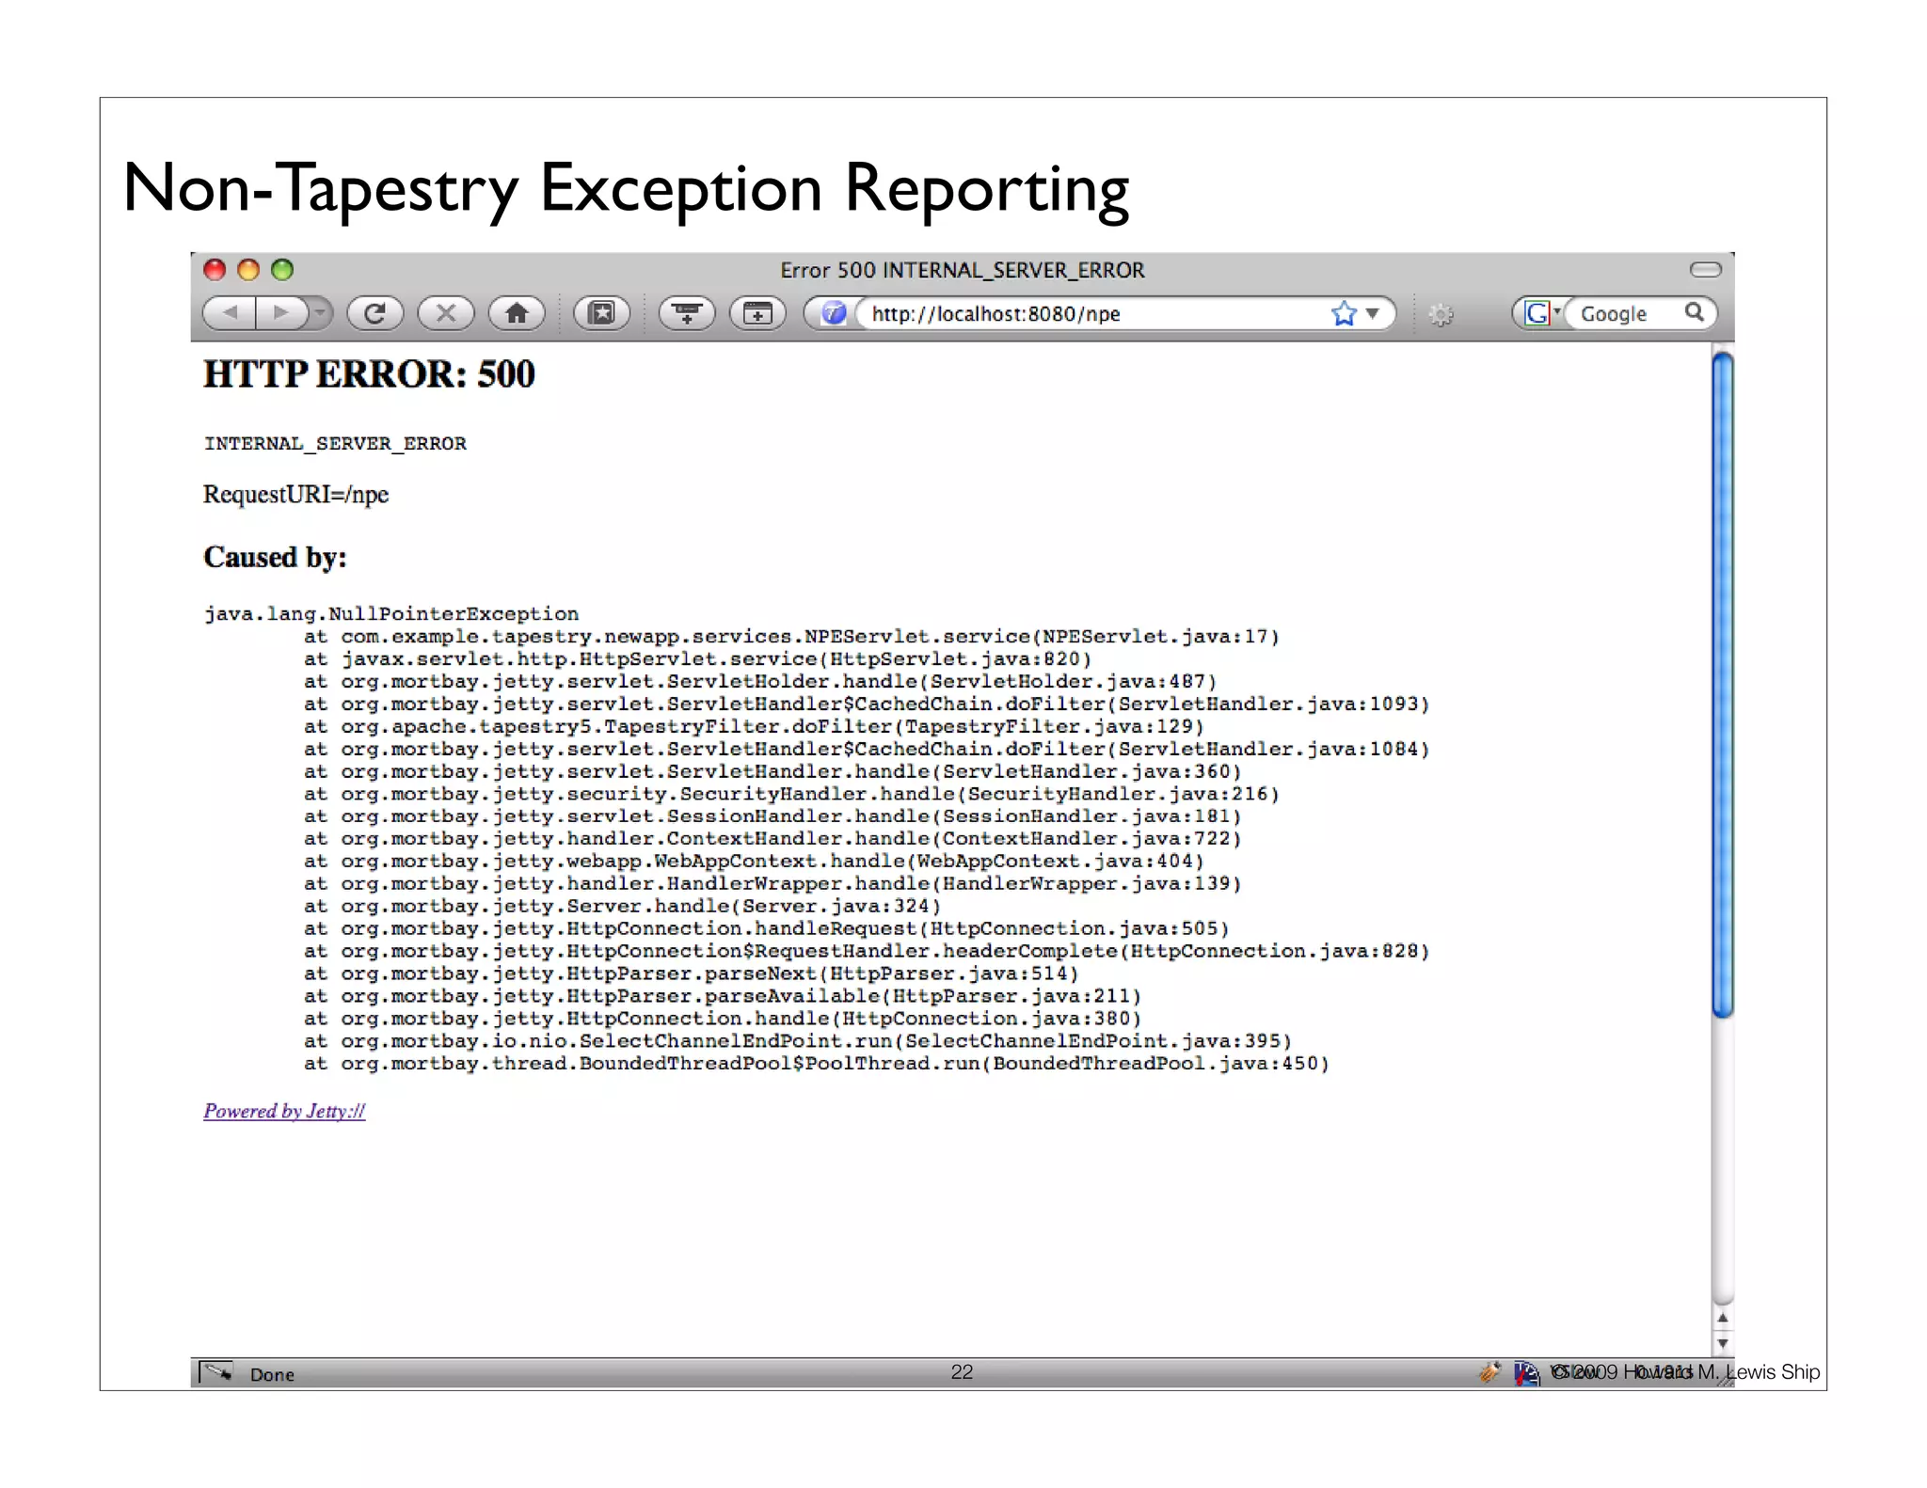Click the BoundedThreadPool.java:450 stack line

coord(817,1064)
